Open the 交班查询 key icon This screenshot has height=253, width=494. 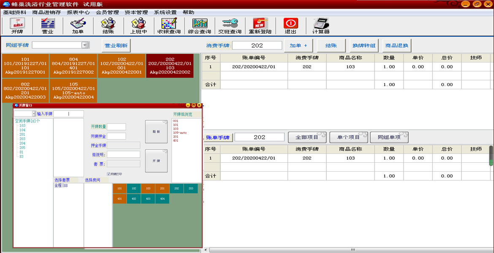(x=230, y=26)
